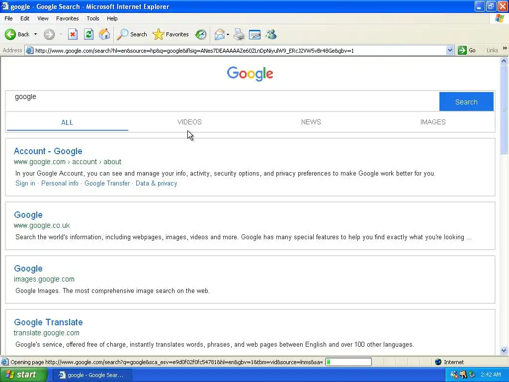Open Google result for images.google.com
The image size is (509, 382).
coord(28,269)
